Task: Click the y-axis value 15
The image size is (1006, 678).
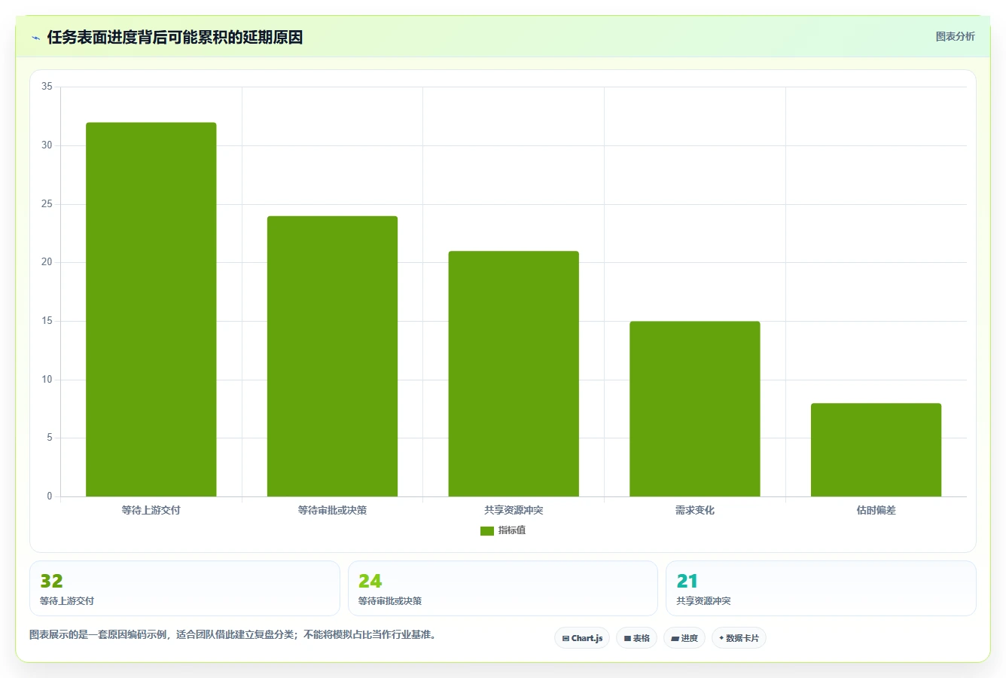Action: point(47,321)
